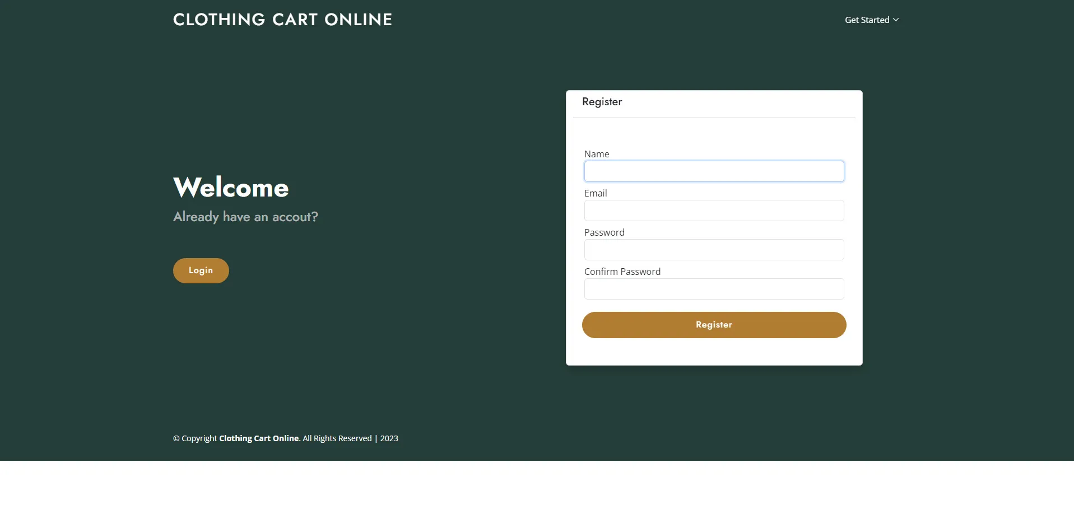Screen dimensions: 1074x519
Task: Click the Name field label
Action: pyautogui.click(x=597, y=154)
